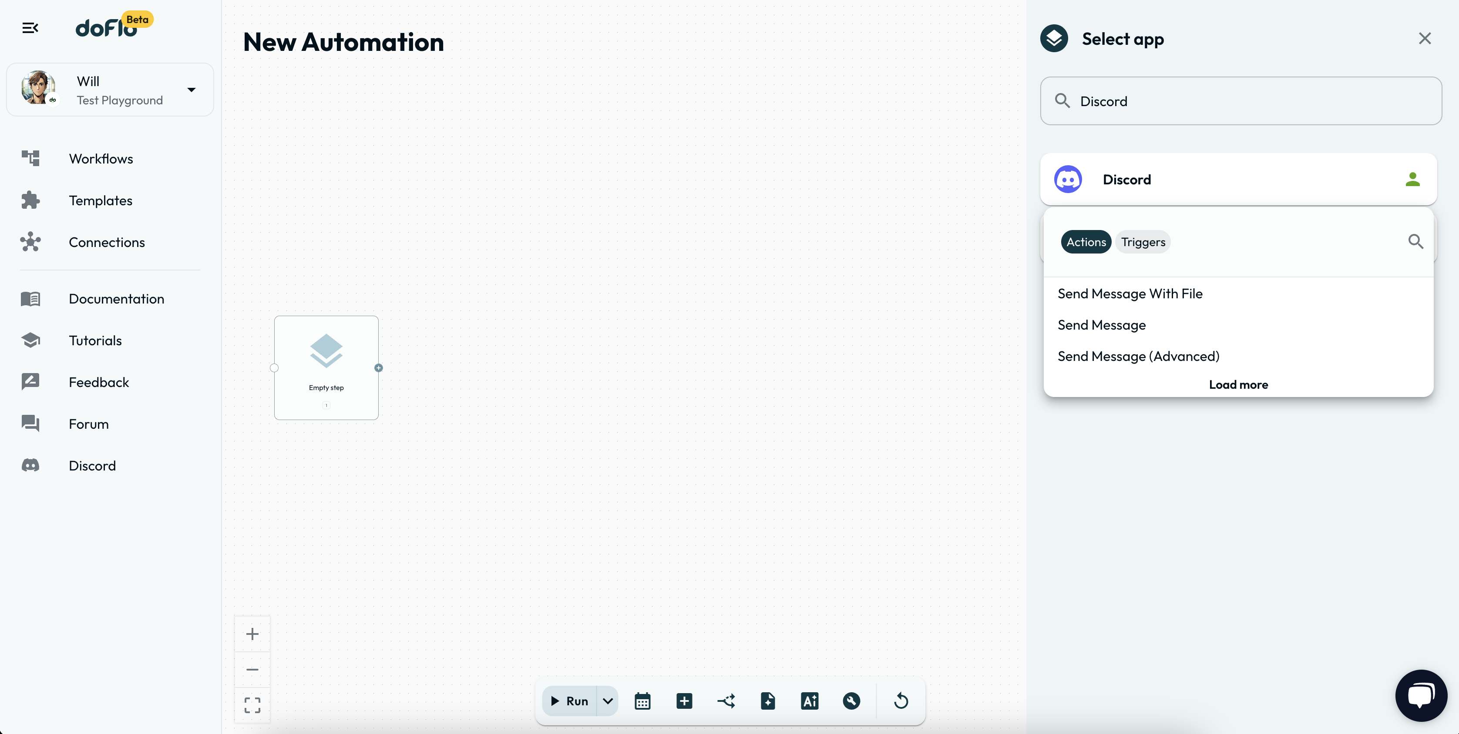
Task: Click the search icon beside Triggers
Action: [x=1415, y=242]
